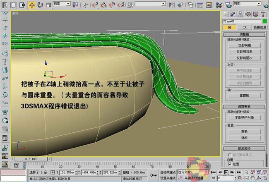Viewport: 269px width, 182px height.
Task: Activate the Select and Move tool
Action: point(32,5)
